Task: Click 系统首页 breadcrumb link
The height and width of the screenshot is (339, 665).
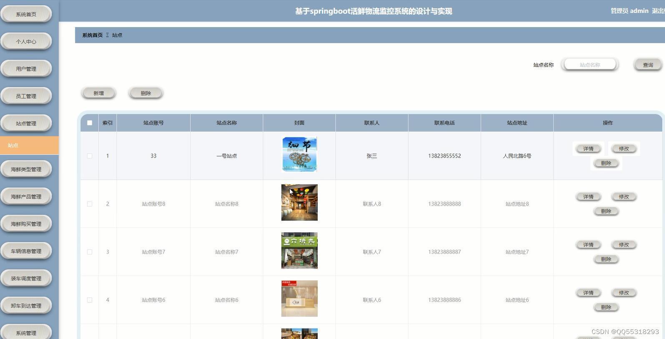Action: [x=92, y=35]
